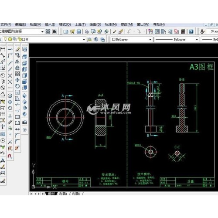Select the Rotate tool in modify toolbar

click(17, 86)
